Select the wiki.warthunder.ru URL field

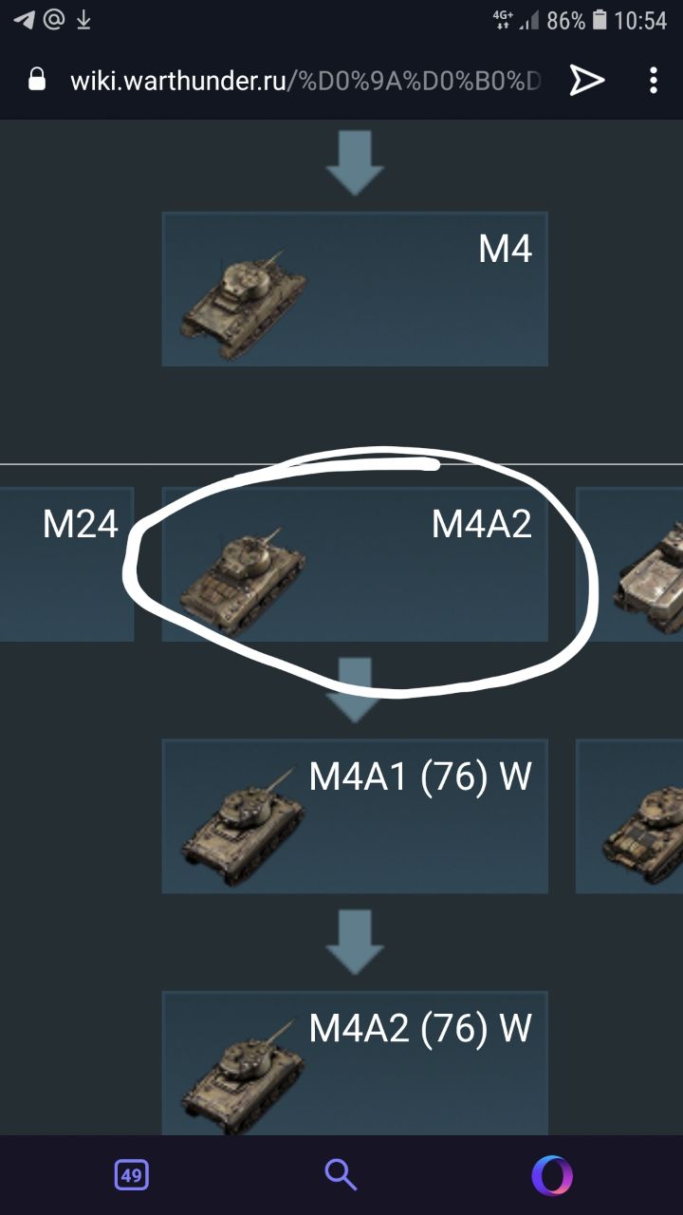(x=305, y=81)
